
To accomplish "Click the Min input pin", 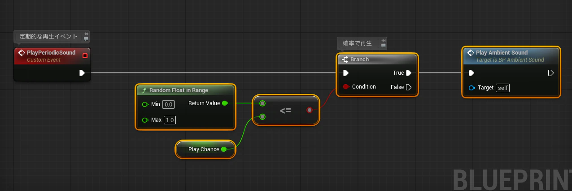I will pos(144,104).
